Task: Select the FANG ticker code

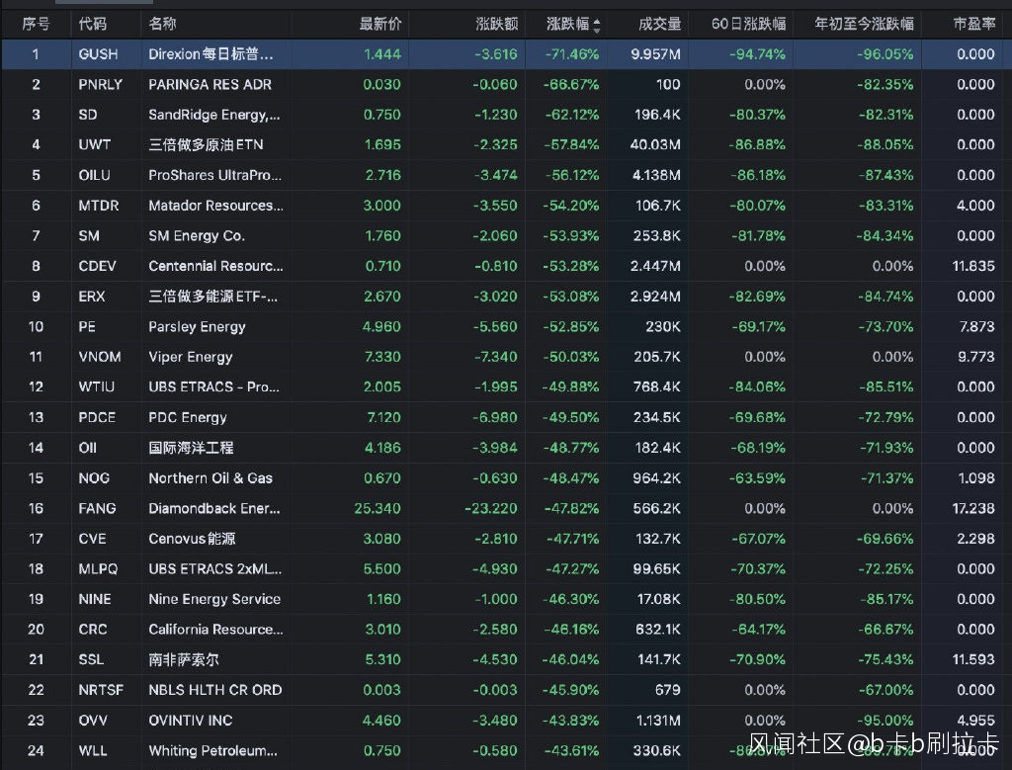Action: coord(97,509)
